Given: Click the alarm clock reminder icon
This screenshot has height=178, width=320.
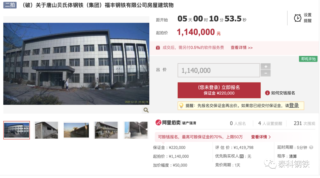Looking at the screenshot, I should [x=297, y=18].
